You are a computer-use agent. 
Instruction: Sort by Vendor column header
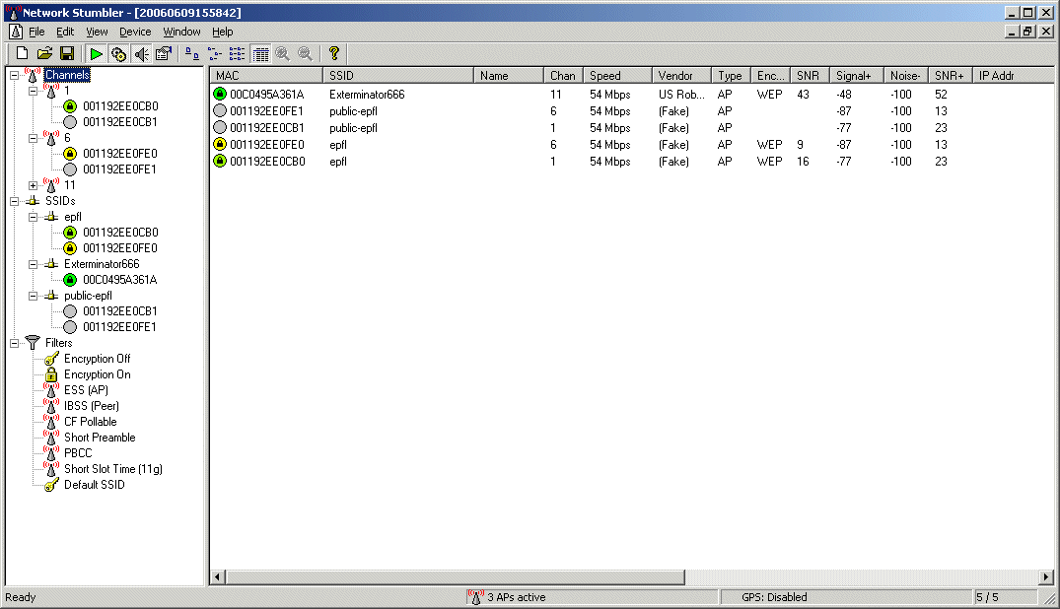point(680,76)
